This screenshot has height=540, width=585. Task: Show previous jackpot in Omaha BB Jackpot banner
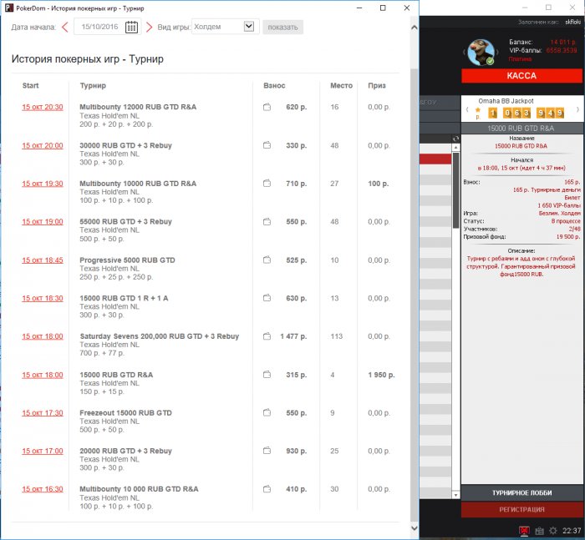[x=467, y=109]
